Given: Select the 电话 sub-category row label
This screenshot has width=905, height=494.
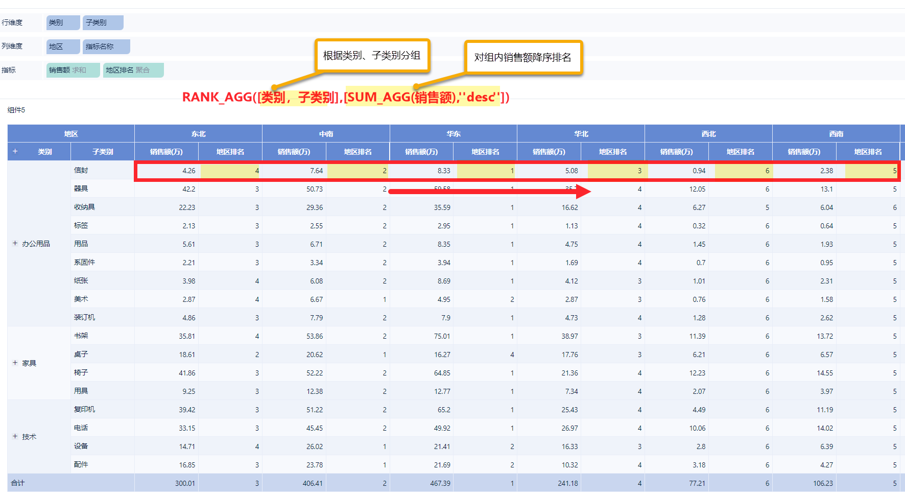Looking at the screenshot, I should [x=81, y=428].
